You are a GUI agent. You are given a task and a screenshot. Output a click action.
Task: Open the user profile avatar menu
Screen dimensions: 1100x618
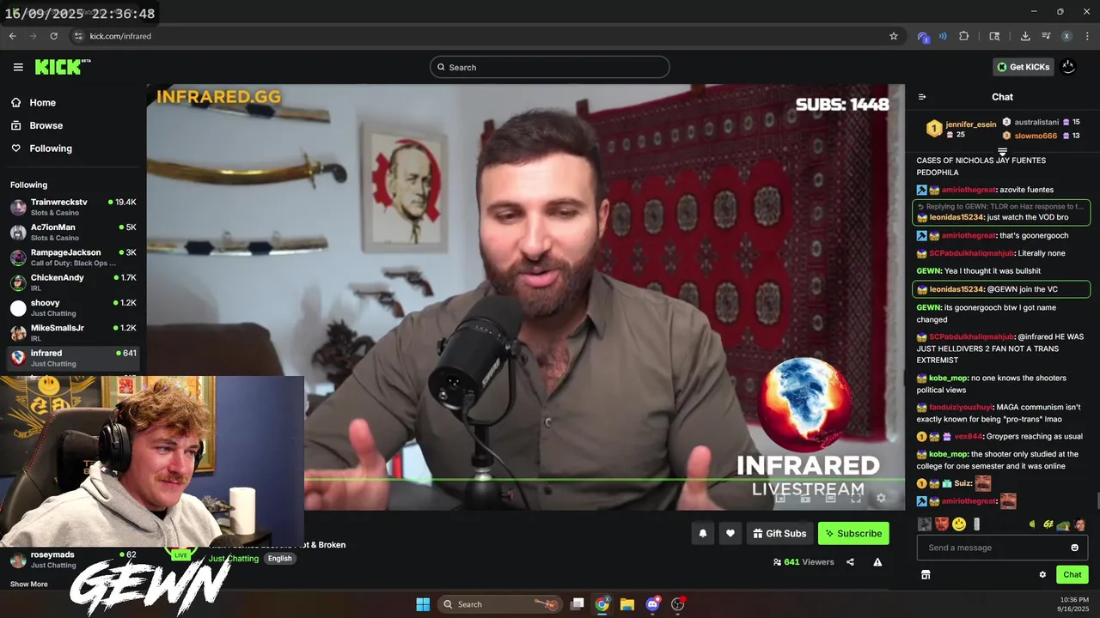[1068, 66]
